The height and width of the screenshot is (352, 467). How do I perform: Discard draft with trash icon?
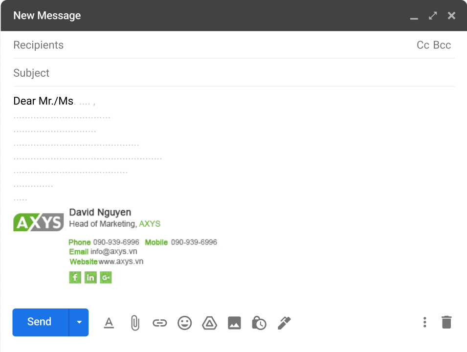pos(446,322)
